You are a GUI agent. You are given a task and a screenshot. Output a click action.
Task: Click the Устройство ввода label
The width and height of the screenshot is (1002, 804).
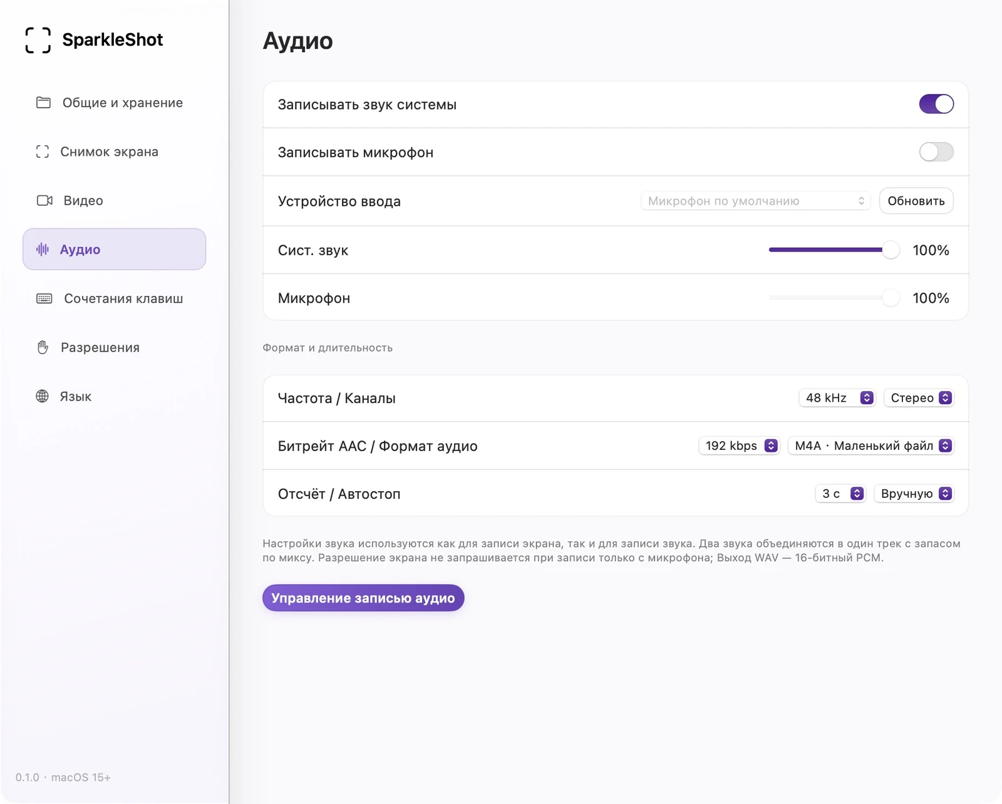coord(339,201)
